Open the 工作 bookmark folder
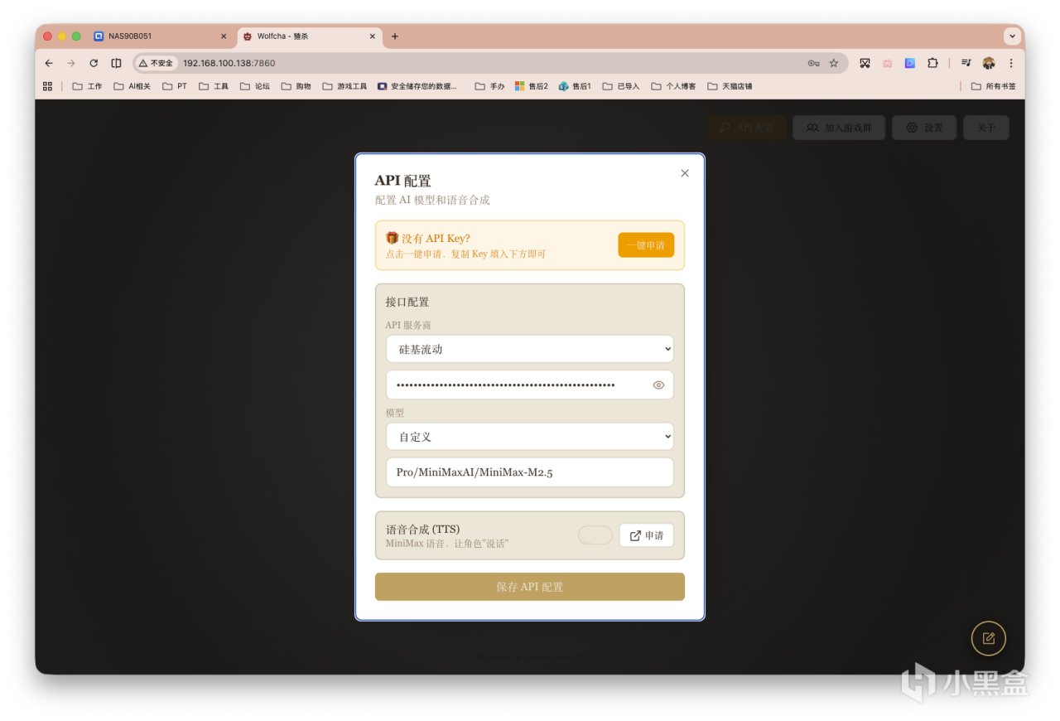Image resolution: width=1060 pixels, height=721 pixels. coord(88,86)
